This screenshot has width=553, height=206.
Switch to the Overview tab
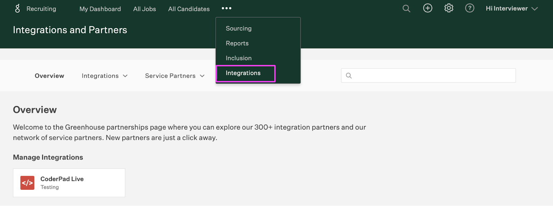pyautogui.click(x=49, y=76)
